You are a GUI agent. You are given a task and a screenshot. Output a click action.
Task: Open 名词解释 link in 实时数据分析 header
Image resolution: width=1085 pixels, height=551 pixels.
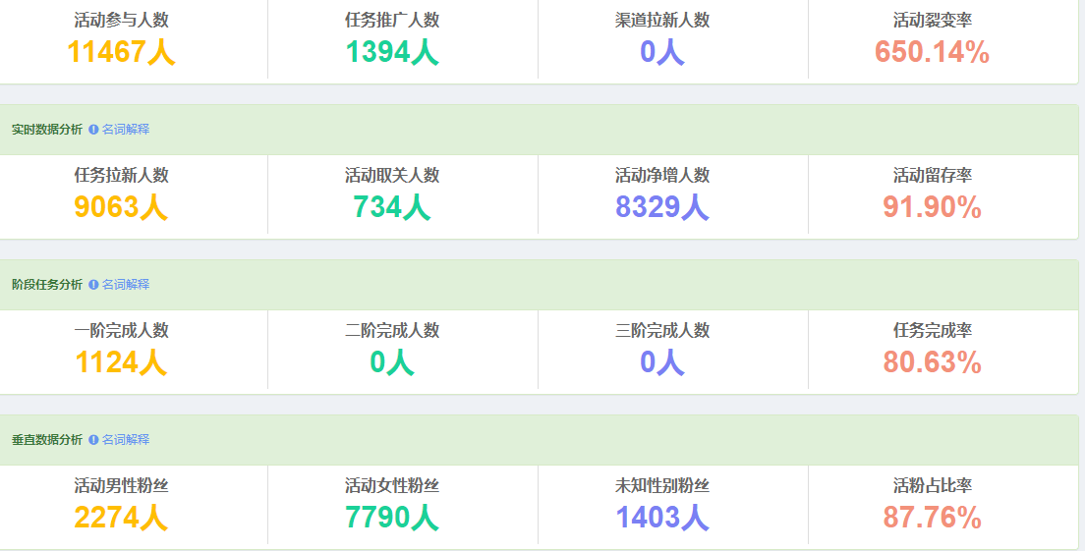pos(125,130)
